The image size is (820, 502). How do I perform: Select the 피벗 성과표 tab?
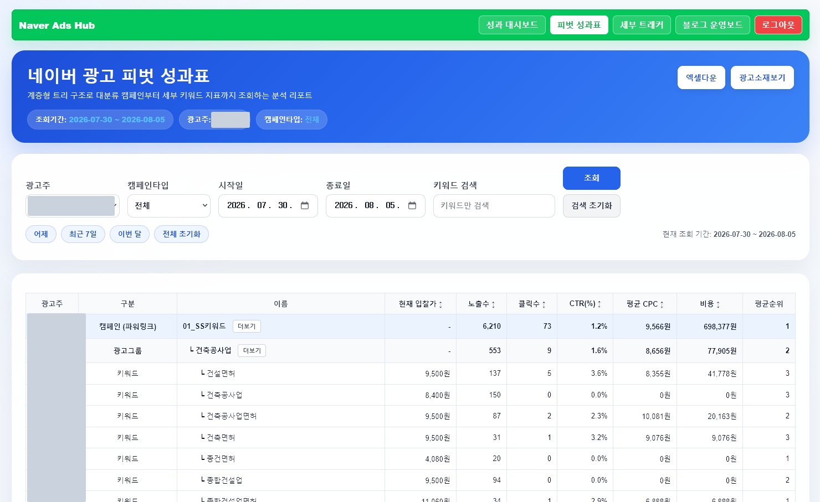click(x=579, y=25)
